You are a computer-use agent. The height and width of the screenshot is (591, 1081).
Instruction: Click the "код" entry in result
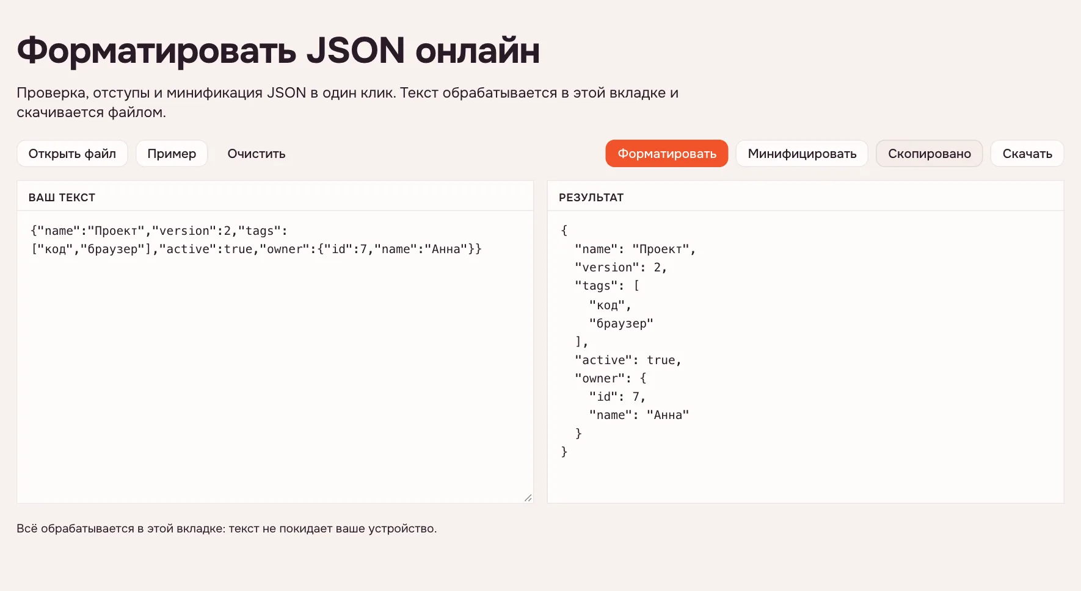pos(610,305)
